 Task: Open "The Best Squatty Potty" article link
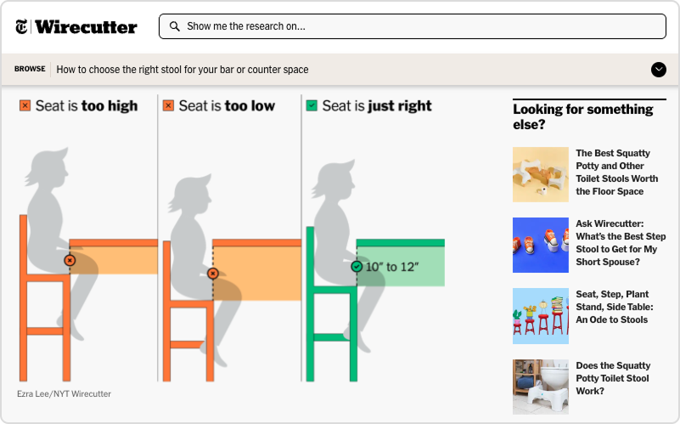(616, 172)
